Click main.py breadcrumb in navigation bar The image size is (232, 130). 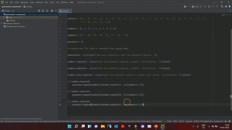28,6
